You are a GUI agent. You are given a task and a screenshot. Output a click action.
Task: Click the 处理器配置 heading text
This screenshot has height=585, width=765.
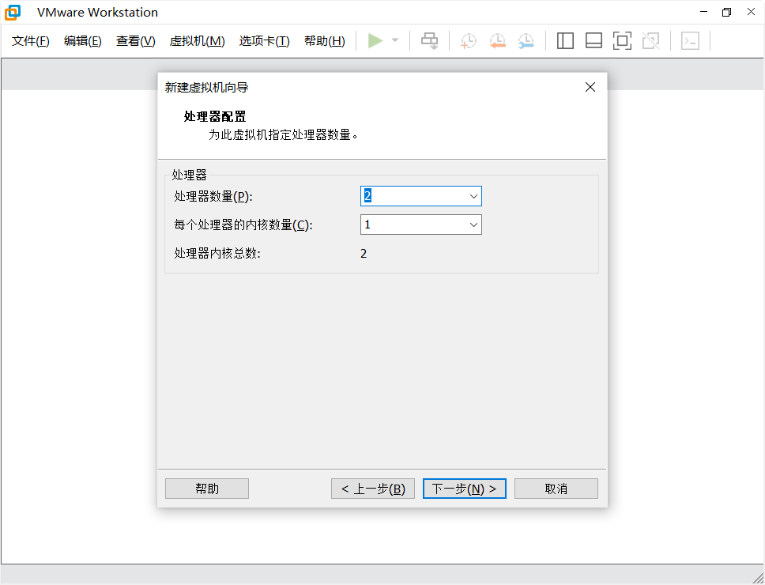tap(215, 116)
